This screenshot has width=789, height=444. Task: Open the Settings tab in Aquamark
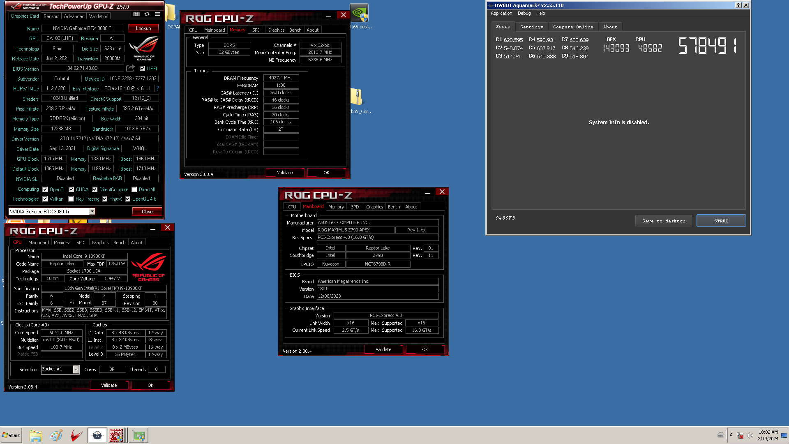coord(531,27)
